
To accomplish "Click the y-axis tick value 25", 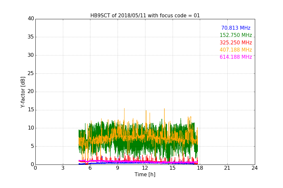I will tap(31, 73).
